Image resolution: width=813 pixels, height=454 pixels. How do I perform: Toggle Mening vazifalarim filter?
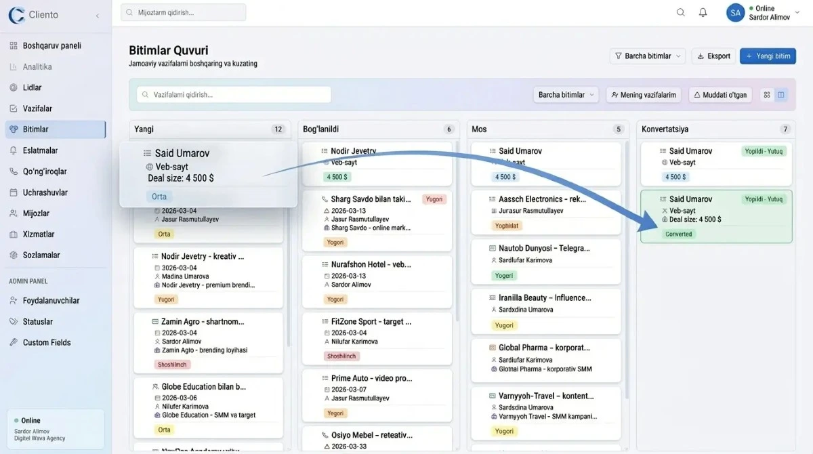click(644, 95)
